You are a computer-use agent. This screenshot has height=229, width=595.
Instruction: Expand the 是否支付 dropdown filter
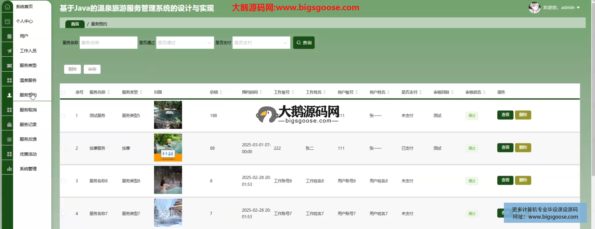click(261, 43)
